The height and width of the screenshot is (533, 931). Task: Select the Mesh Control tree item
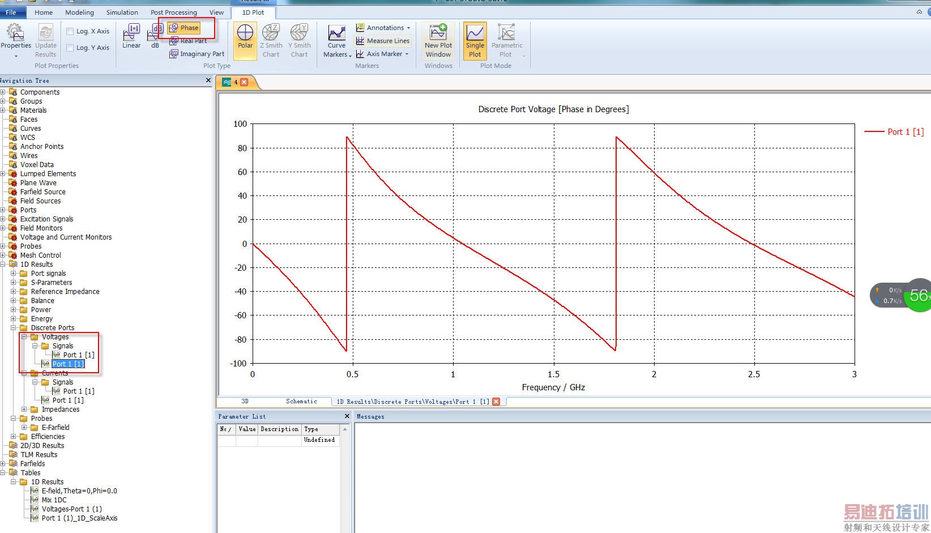41,255
